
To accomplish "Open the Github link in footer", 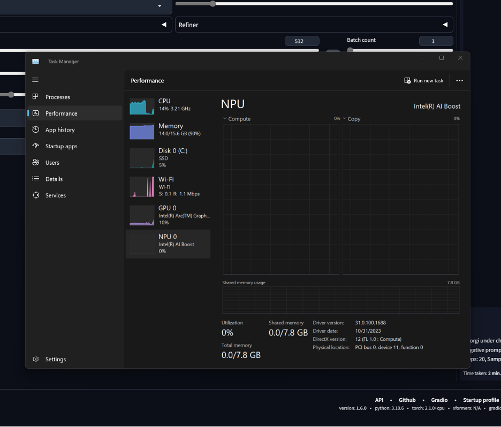I will pyautogui.click(x=407, y=400).
